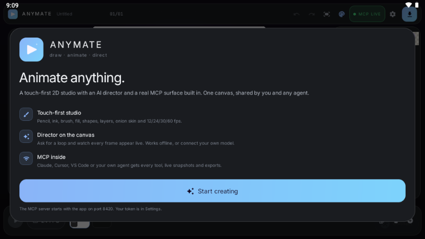The image size is (425, 239).
Task: Click the 'Touch-first studio' title
Action: (59, 113)
